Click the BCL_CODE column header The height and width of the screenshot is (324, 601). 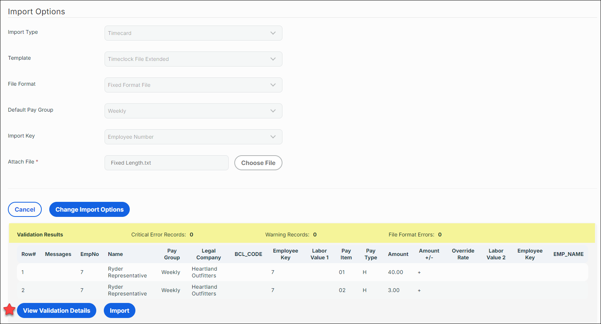click(x=248, y=254)
